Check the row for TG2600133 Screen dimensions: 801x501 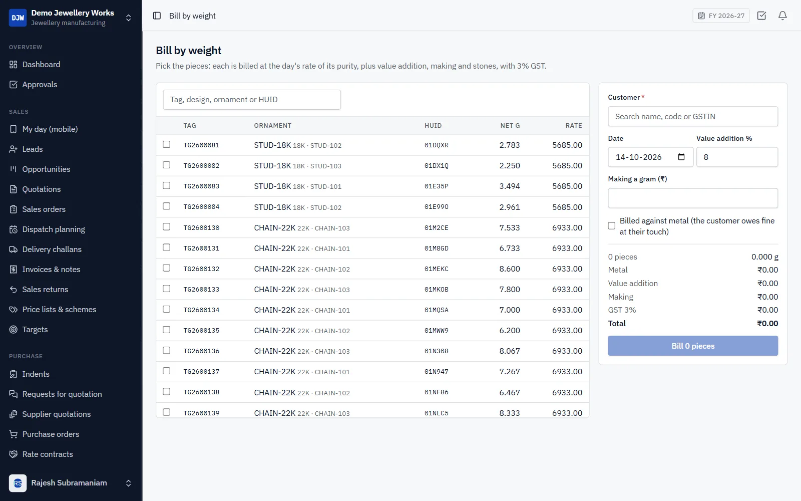point(166,289)
